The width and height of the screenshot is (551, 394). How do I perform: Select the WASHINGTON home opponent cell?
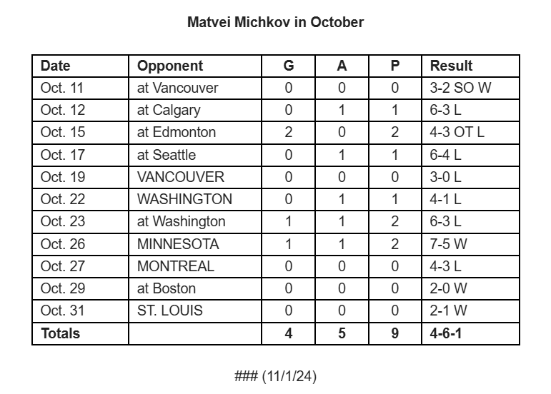pos(195,199)
